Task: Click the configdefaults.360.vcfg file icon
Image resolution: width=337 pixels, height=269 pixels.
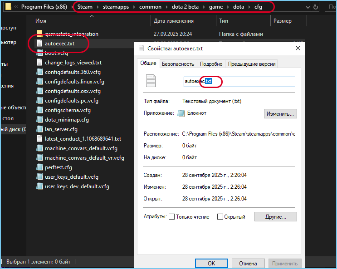Action: 39,72
